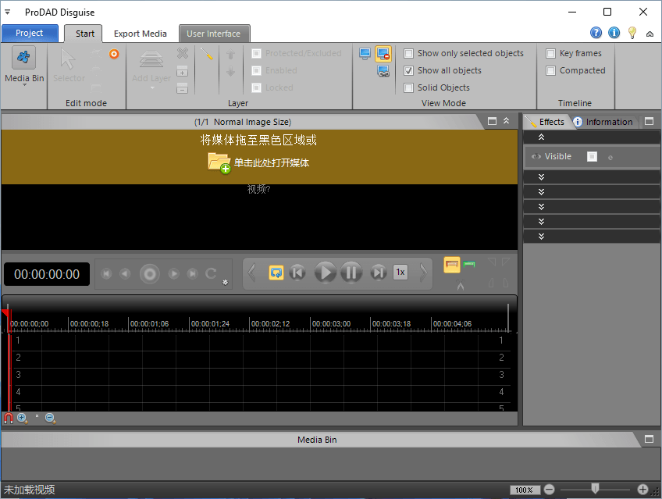Screen dimensions: 662x499
Task: Uncheck Show all objects
Action: pyautogui.click(x=409, y=71)
